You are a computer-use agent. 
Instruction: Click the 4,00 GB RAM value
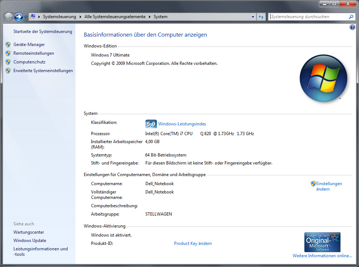click(152, 142)
